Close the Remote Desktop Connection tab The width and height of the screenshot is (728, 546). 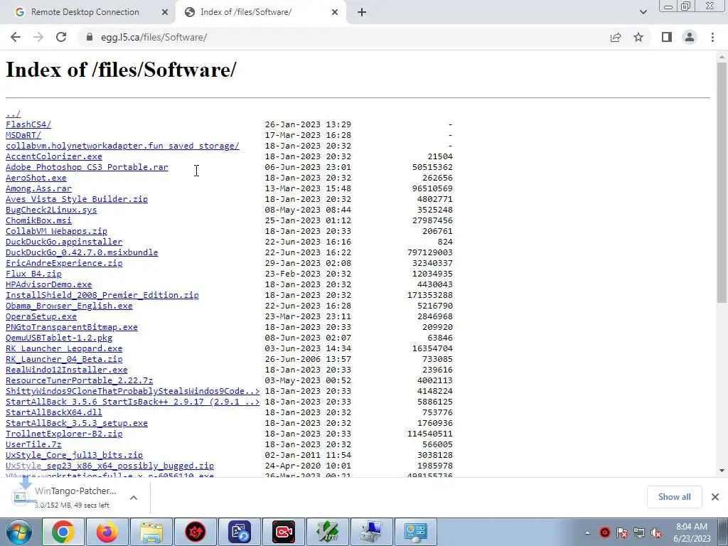pos(165,12)
